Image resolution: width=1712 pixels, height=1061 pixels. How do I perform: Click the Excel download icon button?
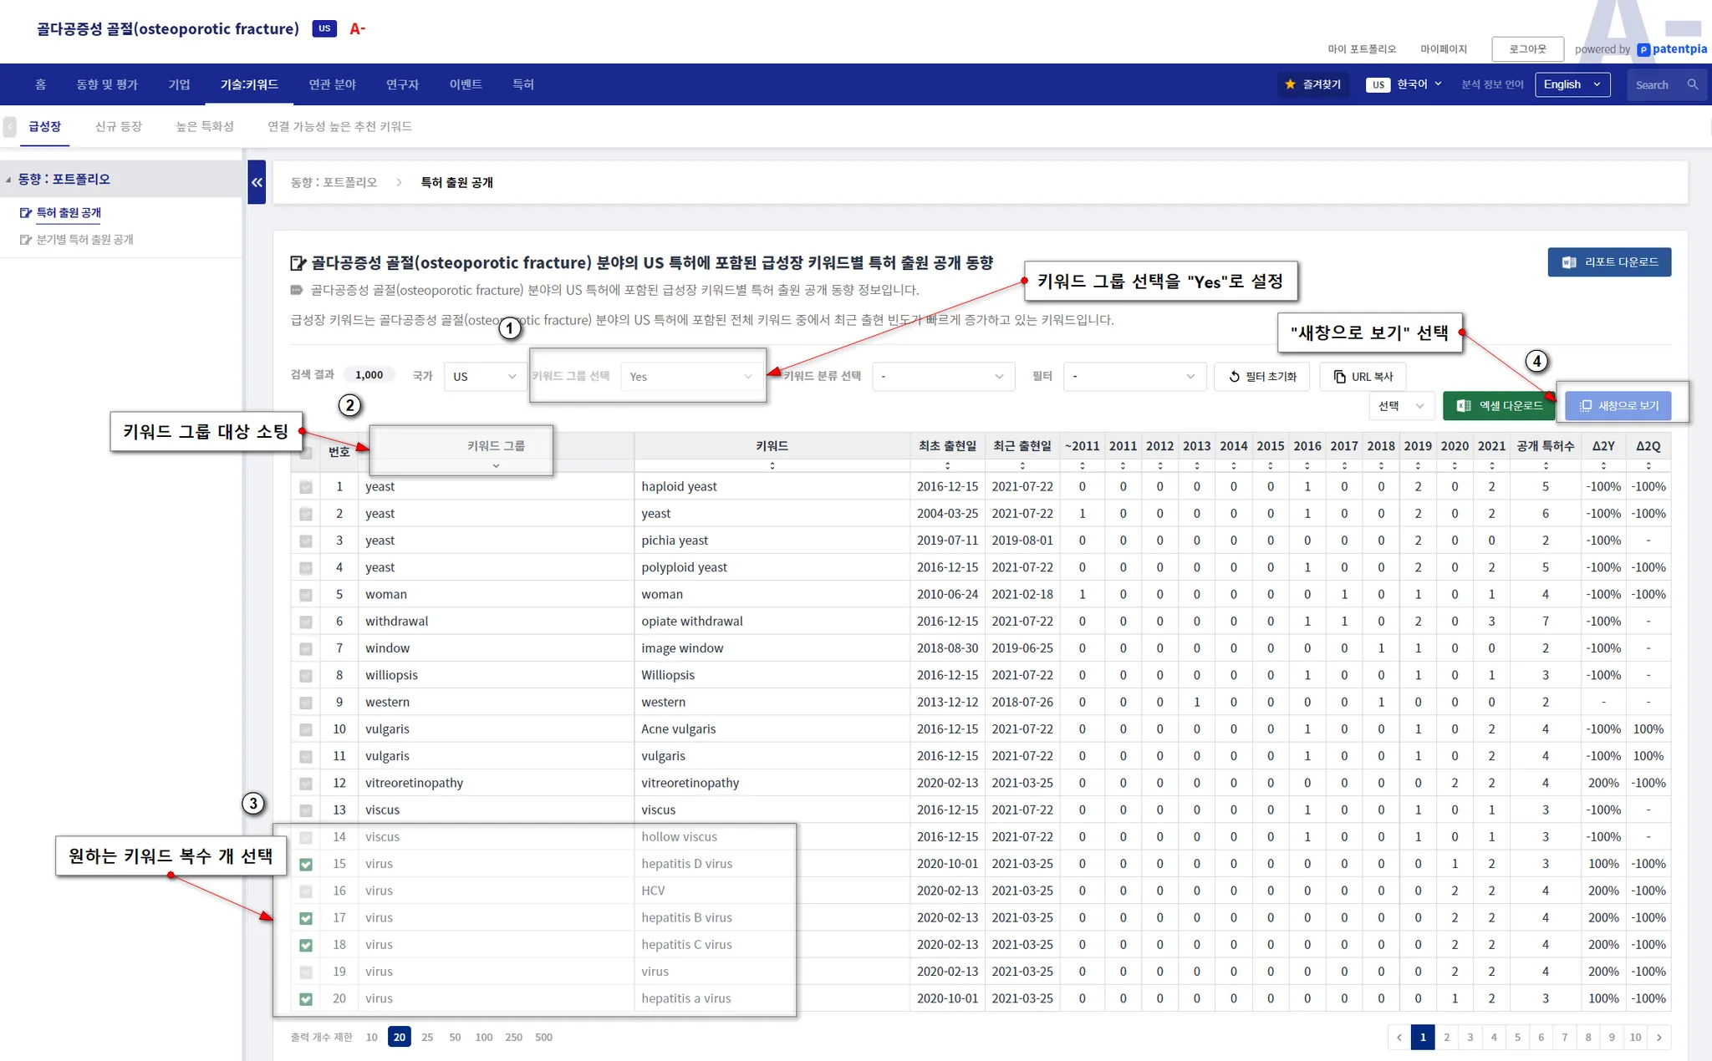[x=1464, y=406]
